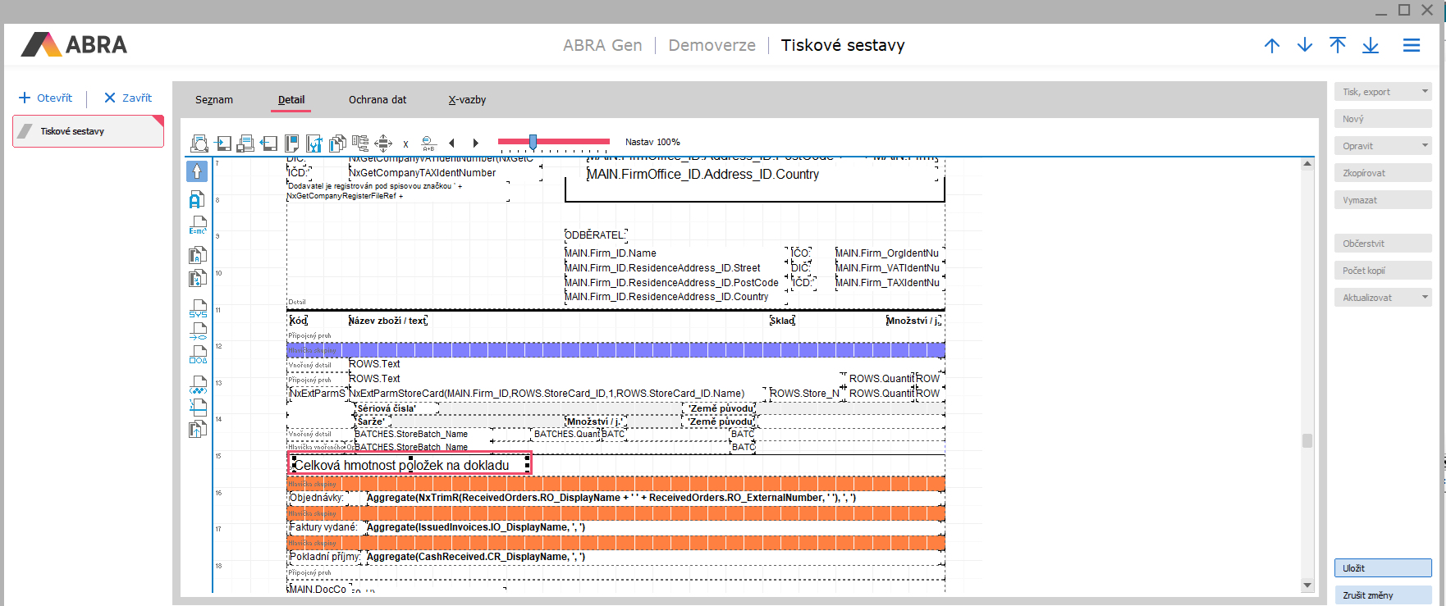Open the print preview icon in designer toolbar
Viewport: 1446px width, 606px height.
(199, 144)
